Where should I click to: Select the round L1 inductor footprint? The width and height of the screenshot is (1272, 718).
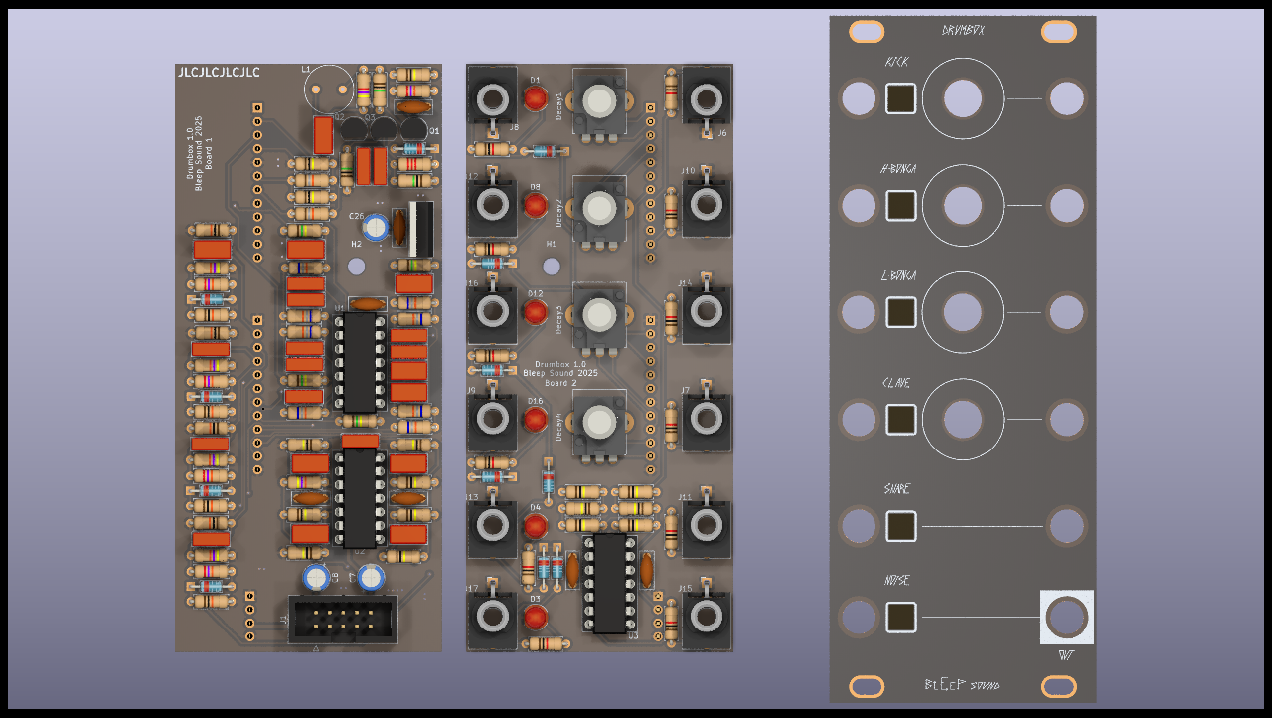[330, 90]
